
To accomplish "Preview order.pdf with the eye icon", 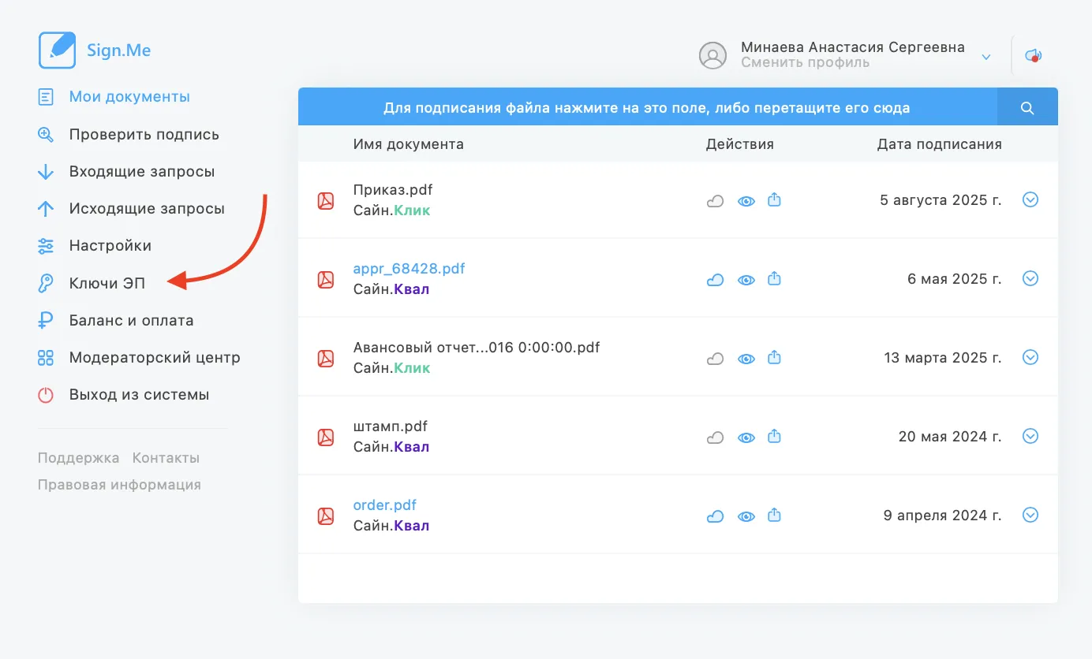I will click(x=746, y=516).
